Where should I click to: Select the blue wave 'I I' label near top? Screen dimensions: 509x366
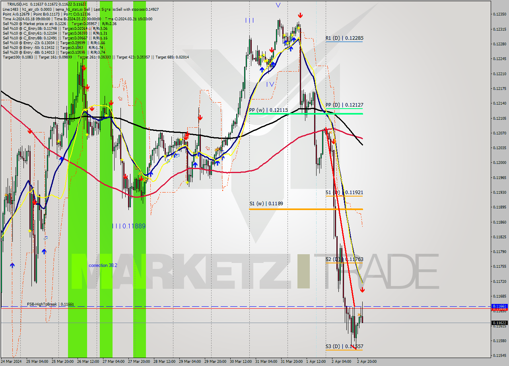(x=249, y=20)
